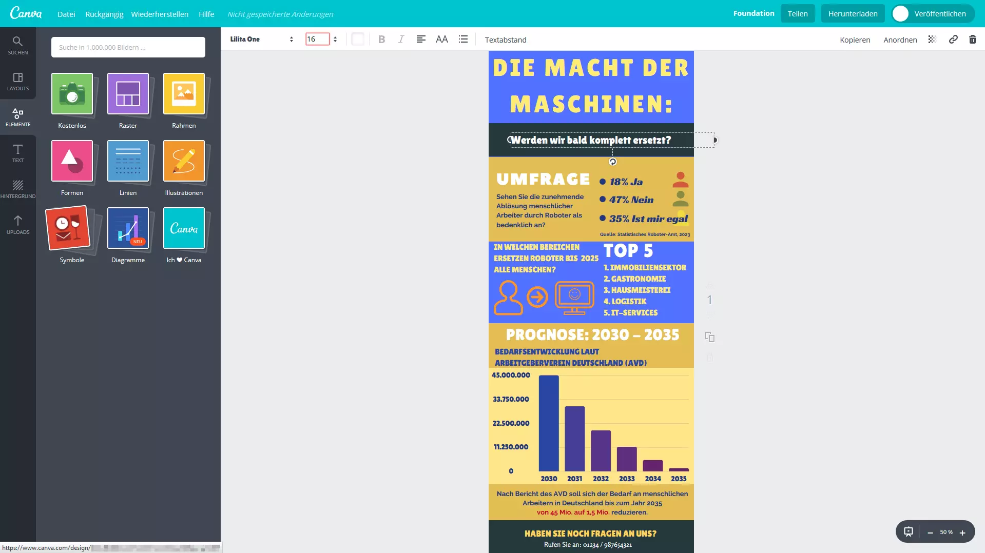Toggle bold formatting
This screenshot has width=985, height=553.
(381, 39)
